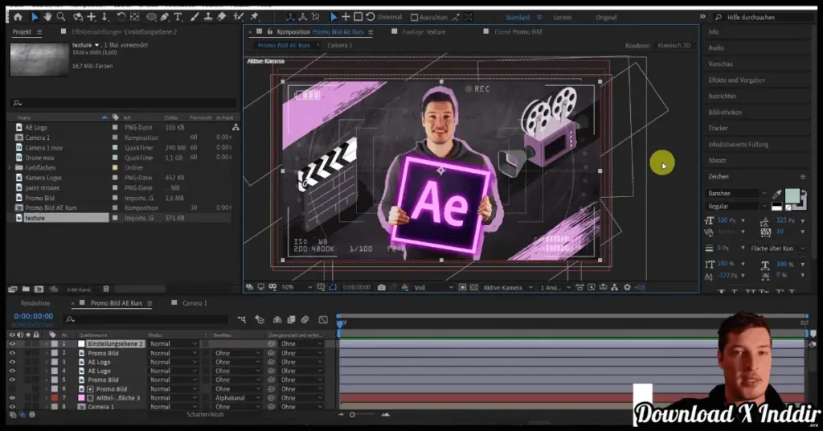Select the Hand tool
Viewport: 823px width, 431px height.
point(47,17)
